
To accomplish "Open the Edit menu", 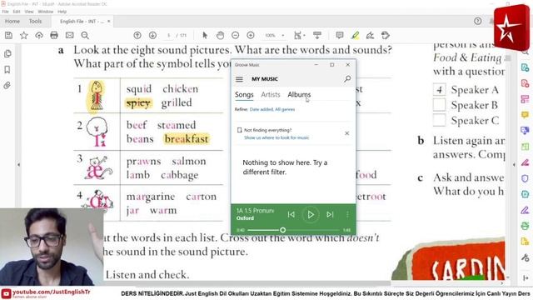I will coord(17,12).
